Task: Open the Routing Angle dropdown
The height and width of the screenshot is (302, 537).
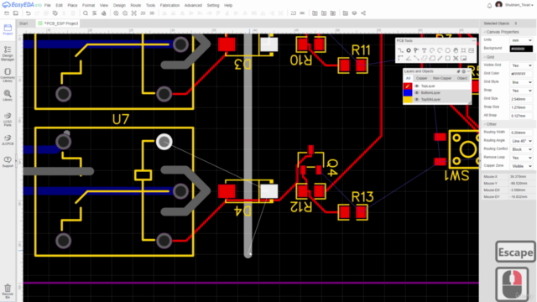Action: point(521,141)
